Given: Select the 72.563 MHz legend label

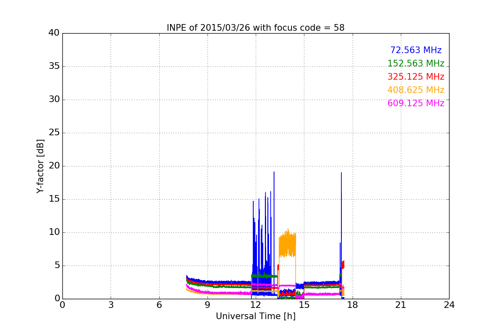Looking at the screenshot, I should coord(416,50).
